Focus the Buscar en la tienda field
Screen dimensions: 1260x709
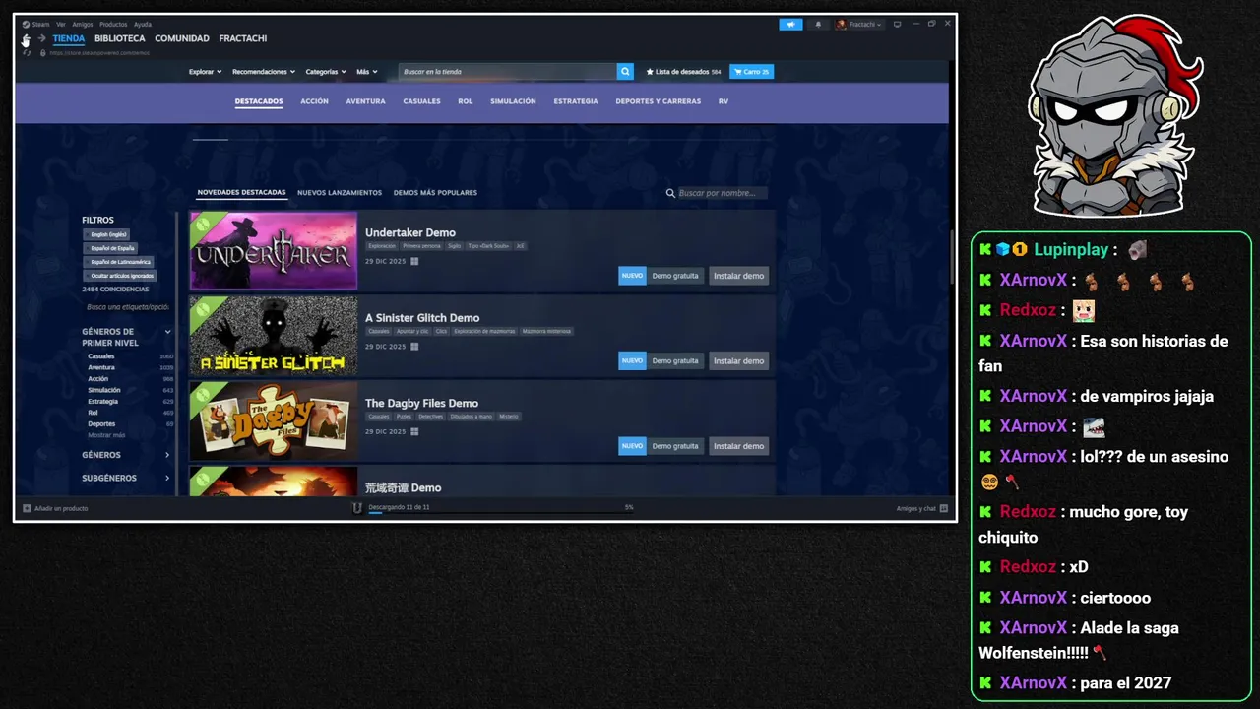(x=508, y=72)
